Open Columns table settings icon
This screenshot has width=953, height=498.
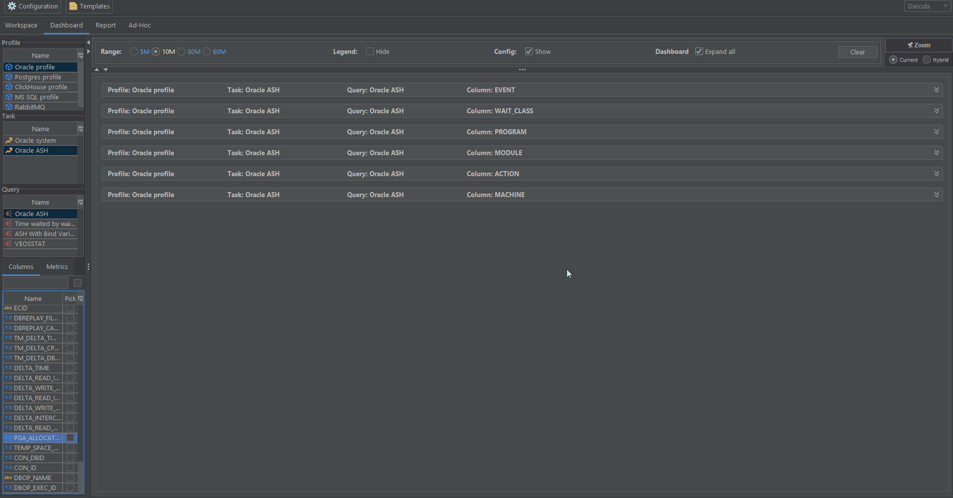coord(80,298)
